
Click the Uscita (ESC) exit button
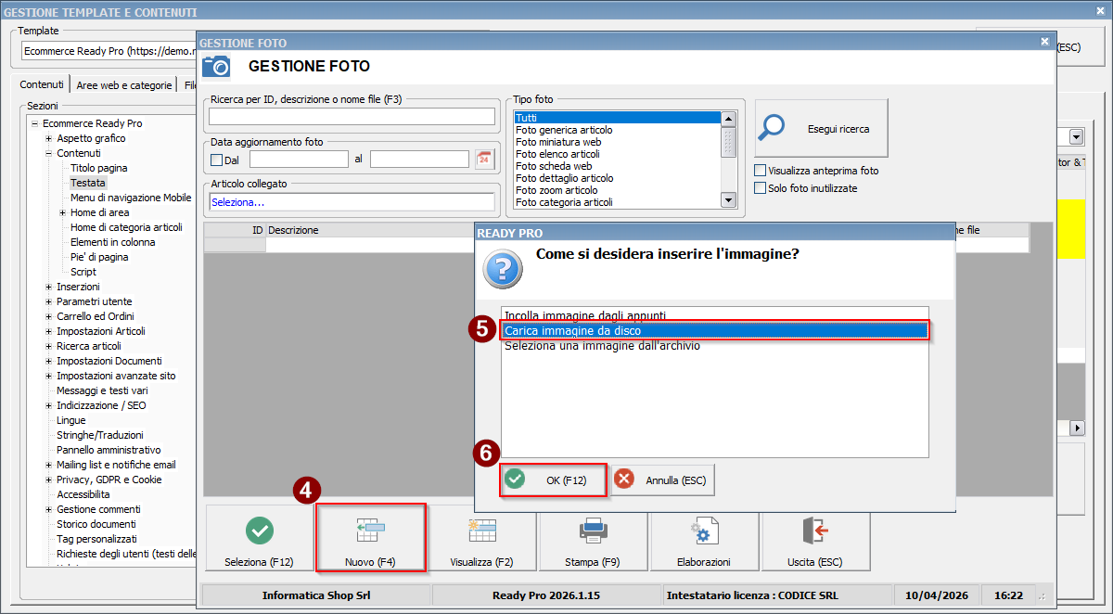[x=815, y=540]
